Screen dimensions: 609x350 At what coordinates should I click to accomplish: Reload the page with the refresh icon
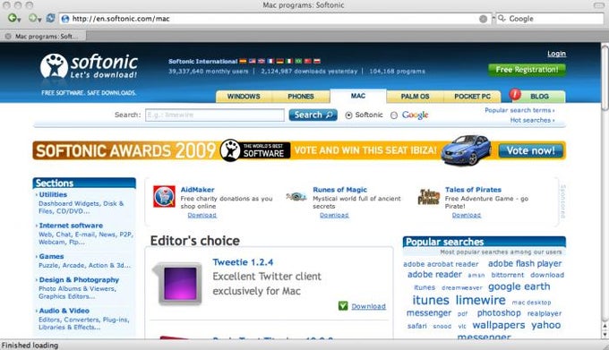(50, 18)
